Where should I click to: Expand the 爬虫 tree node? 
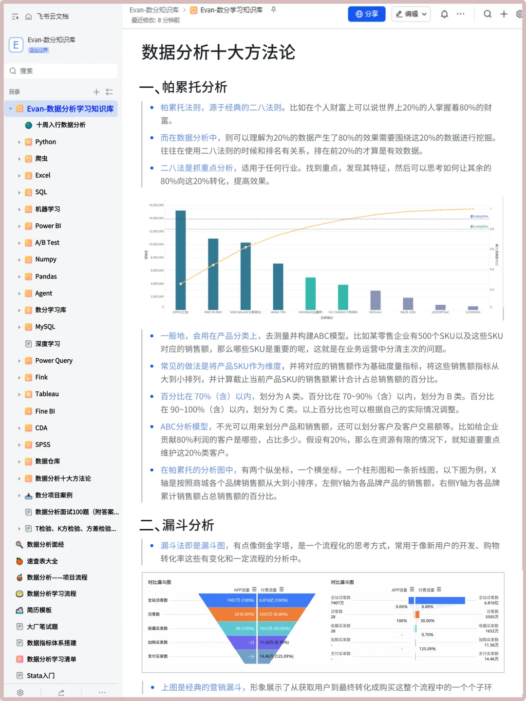(19, 159)
